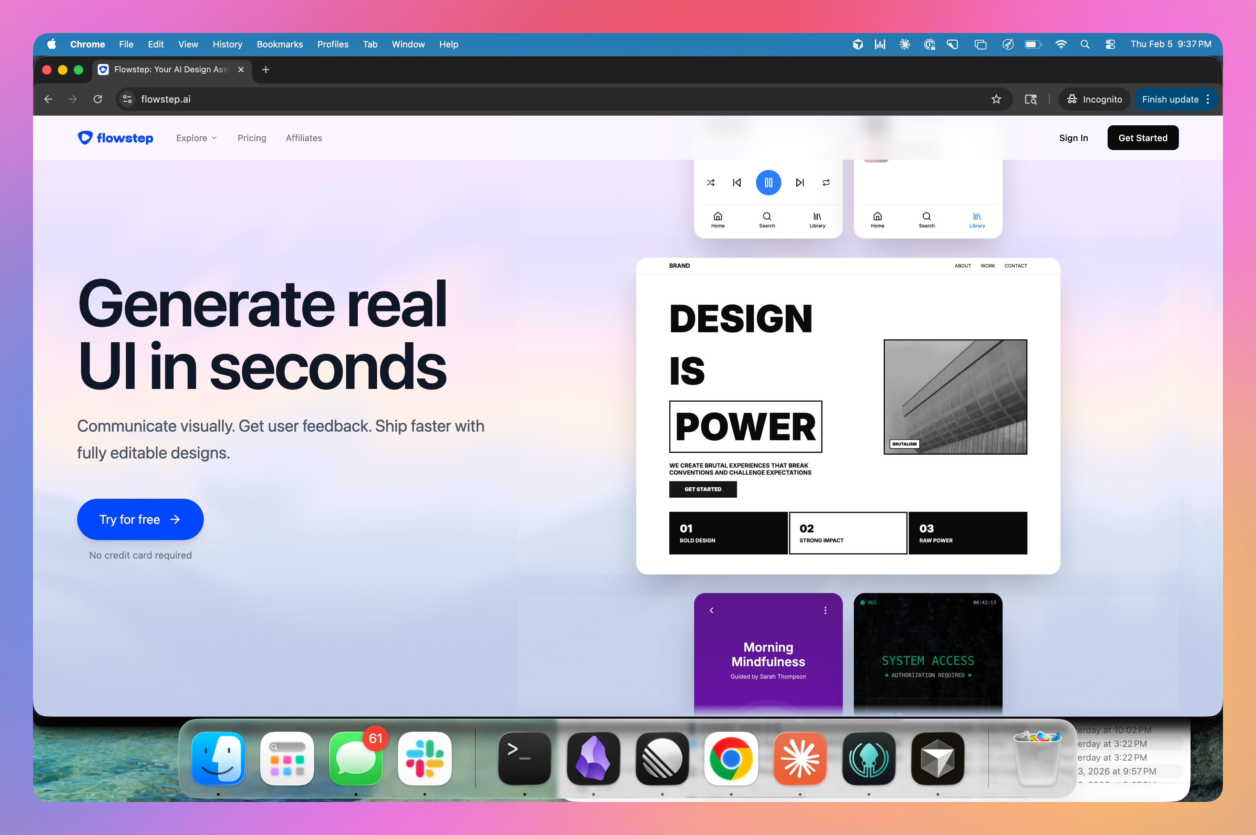Click the repeat icon in the music player
Screen dimensions: 1256x835
click(826, 183)
